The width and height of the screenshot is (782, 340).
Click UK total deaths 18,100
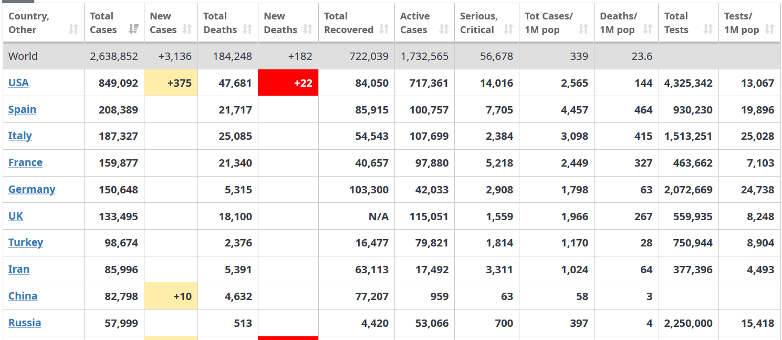[235, 217]
